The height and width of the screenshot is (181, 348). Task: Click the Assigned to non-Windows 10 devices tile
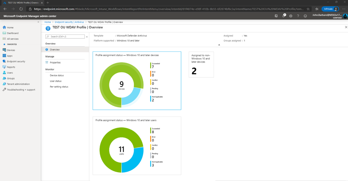(x=201, y=65)
